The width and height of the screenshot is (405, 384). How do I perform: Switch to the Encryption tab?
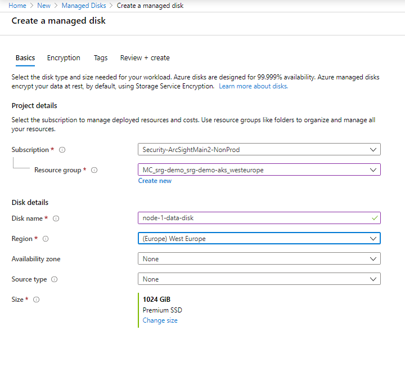pos(64,58)
